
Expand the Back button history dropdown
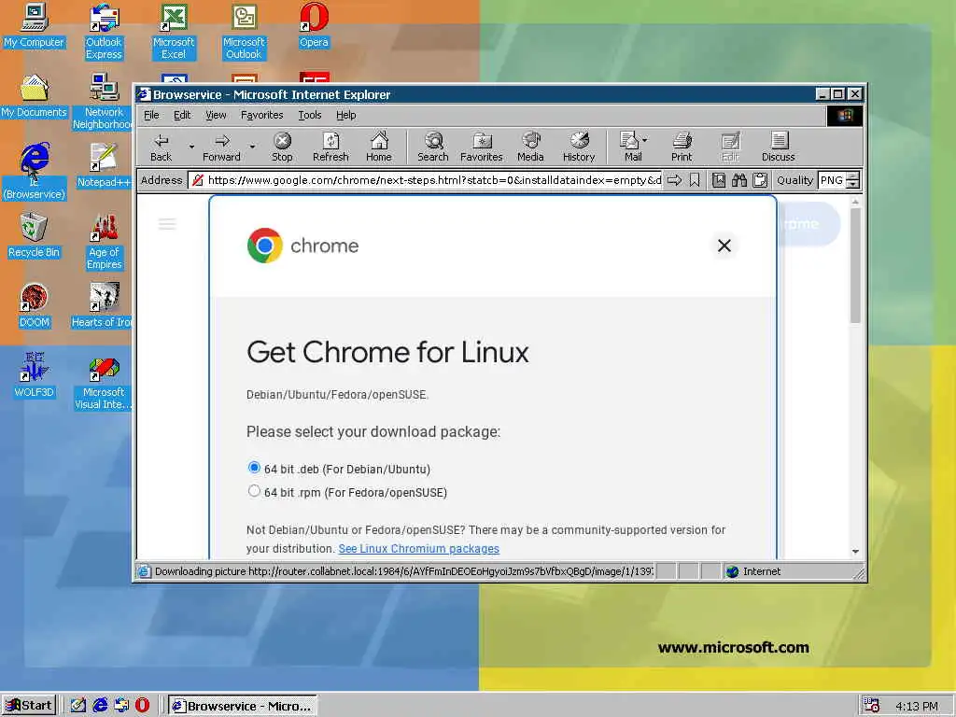[x=191, y=147]
